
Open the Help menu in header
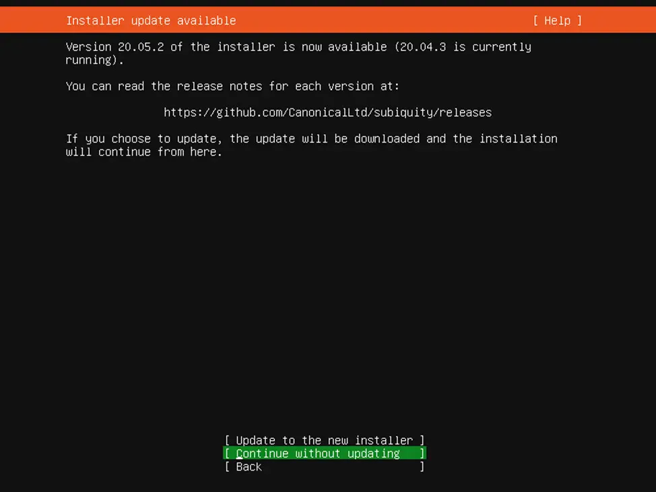(557, 20)
